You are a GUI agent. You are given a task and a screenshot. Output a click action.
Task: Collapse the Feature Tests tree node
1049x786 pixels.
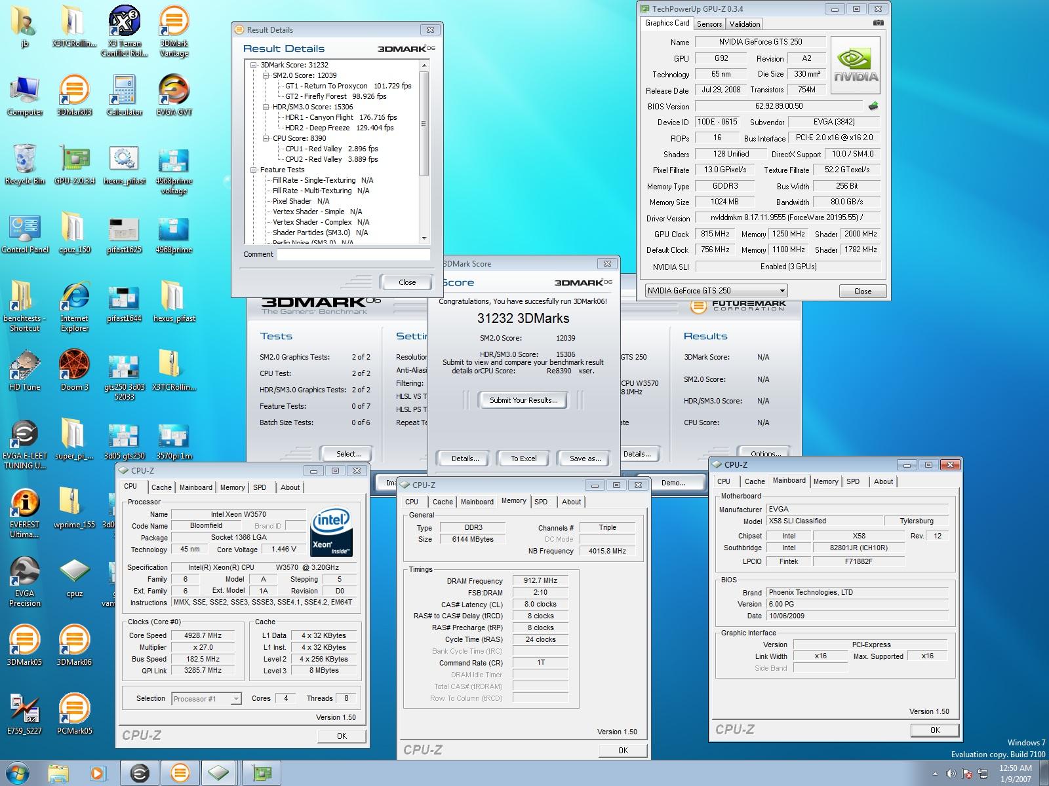(x=254, y=170)
